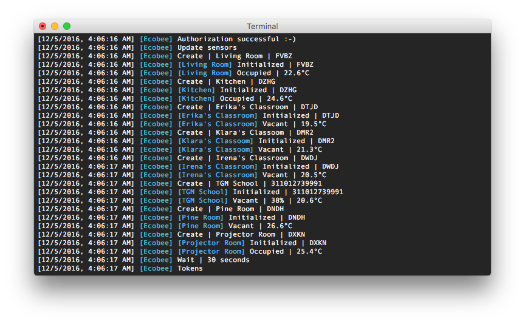
Task: Click 'Create | TGM School | 311012739991' text
Action: click(x=250, y=184)
